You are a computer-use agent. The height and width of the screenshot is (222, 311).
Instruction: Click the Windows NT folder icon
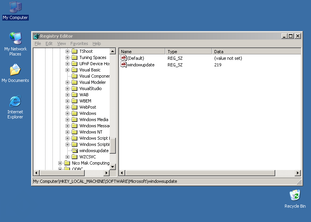click(75, 132)
